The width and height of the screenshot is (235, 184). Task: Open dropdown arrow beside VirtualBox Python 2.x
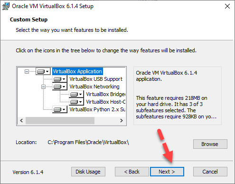tap(64, 109)
